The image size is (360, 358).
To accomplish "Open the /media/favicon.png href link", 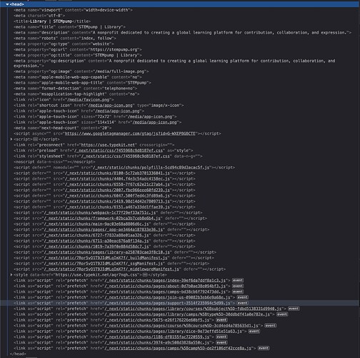I will coord(89,100).
